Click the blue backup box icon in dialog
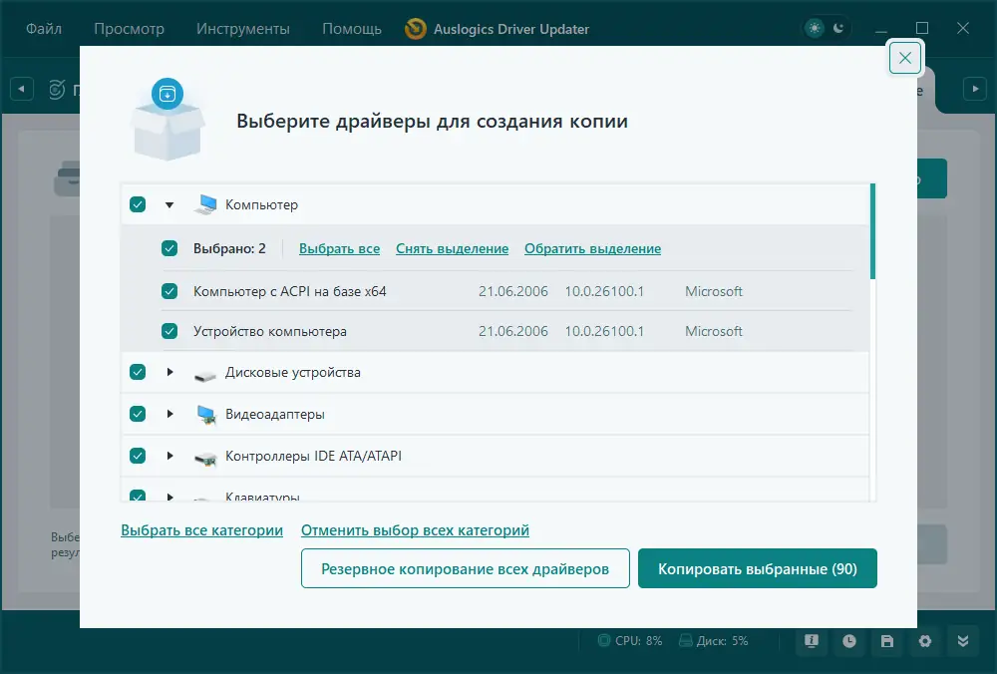Image resolution: width=997 pixels, height=674 pixels. (167, 93)
